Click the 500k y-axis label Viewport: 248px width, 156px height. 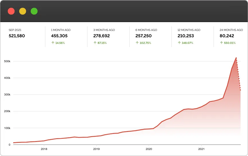(x=7, y=61)
